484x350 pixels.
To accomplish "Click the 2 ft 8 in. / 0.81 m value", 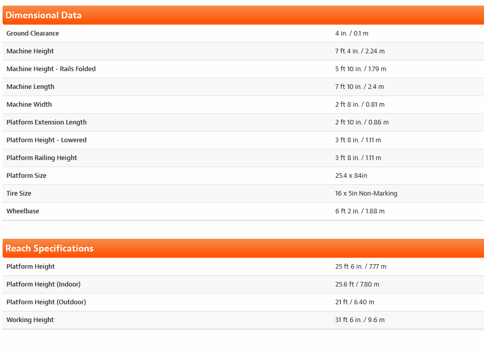I will [359, 105].
